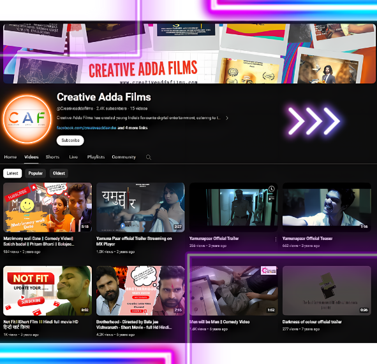
Task: Expand the channel description chevron
Action: (227, 118)
